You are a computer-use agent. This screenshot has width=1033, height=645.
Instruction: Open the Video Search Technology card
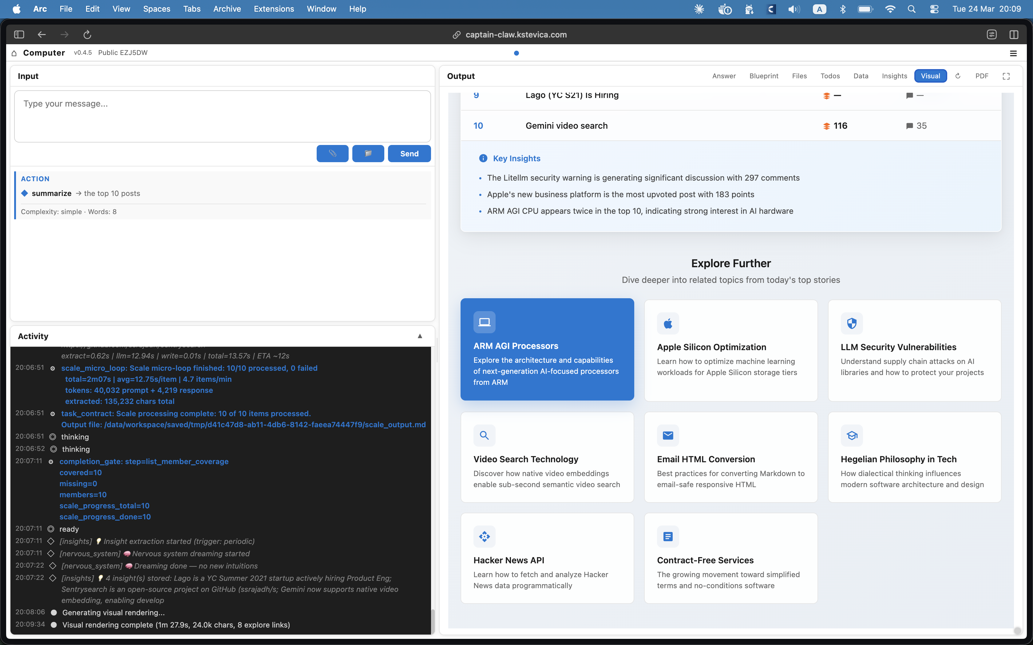click(547, 457)
